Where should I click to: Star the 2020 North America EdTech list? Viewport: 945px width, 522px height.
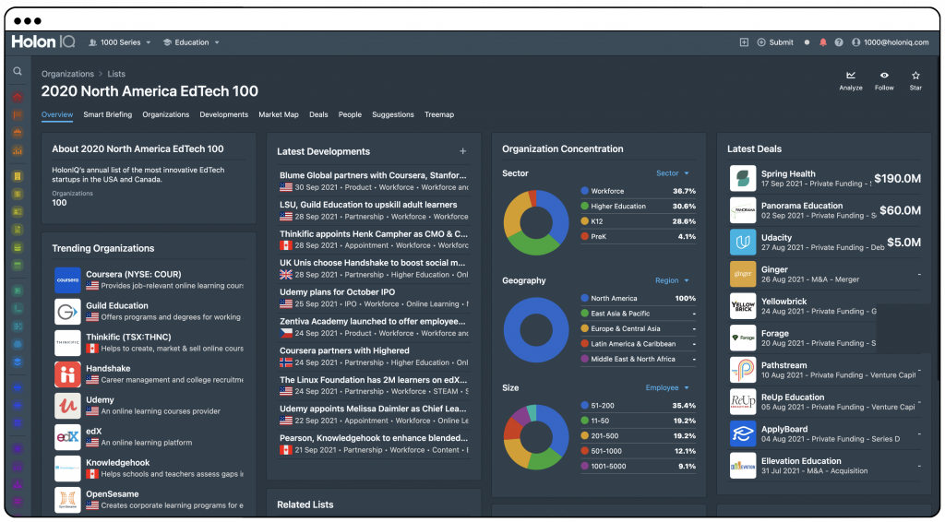click(915, 76)
